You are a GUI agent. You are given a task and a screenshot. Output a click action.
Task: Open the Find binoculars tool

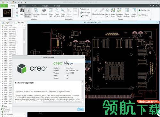pos(22,10)
